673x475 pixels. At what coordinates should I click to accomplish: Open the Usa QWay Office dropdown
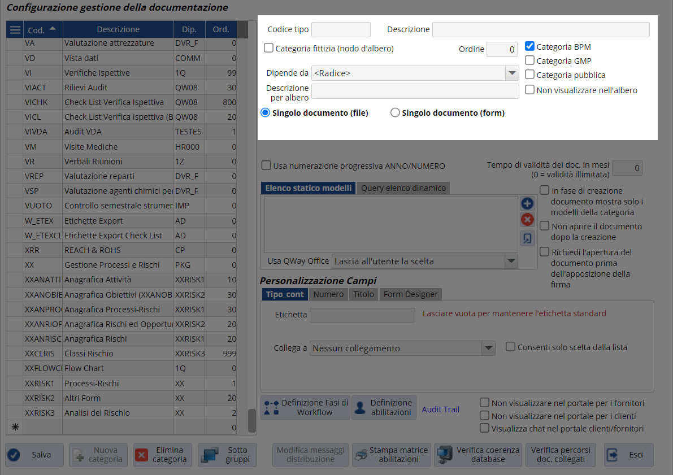(511, 261)
